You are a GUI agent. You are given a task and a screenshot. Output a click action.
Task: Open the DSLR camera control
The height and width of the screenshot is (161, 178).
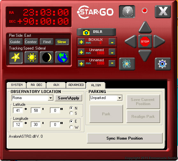(x=97, y=32)
